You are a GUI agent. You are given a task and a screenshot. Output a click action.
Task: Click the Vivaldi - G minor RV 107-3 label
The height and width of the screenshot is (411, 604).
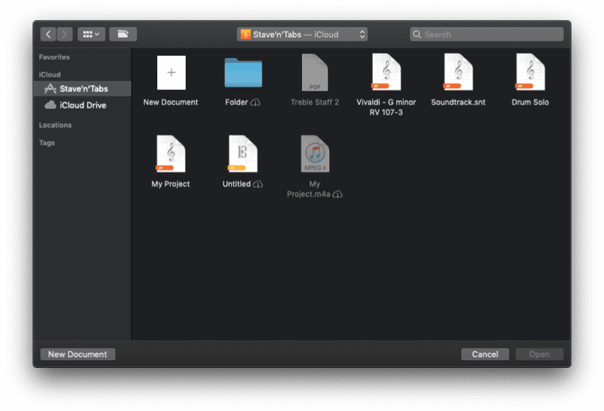[386, 107]
